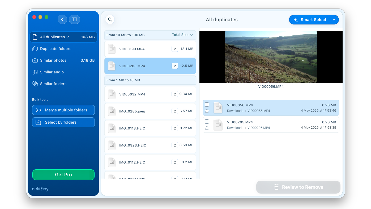Click the IMG_0923.HEIC image file icon
Image resolution: width=371 pixels, height=209 pixels.
(x=112, y=145)
